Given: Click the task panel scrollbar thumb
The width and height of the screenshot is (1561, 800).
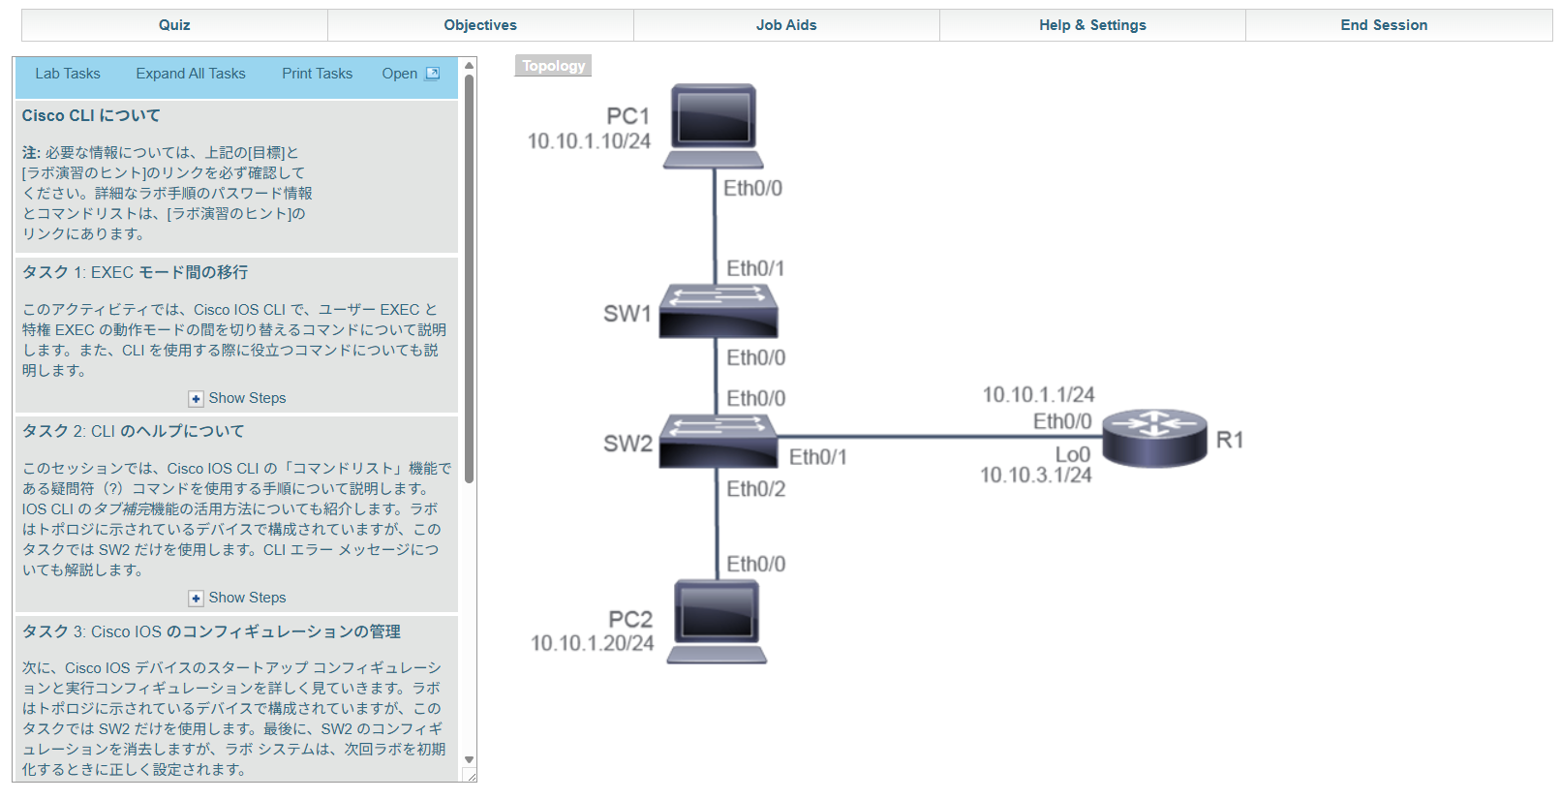Looking at the screenshot, I should click(470, 279).
